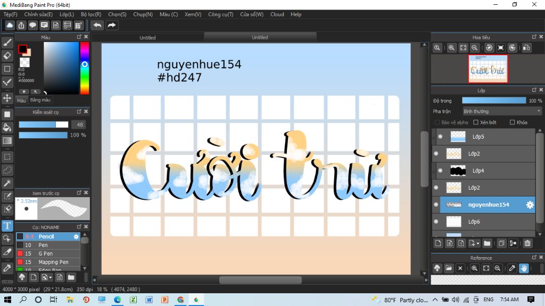
Task: Toggle visibility of nguyenhue154 layer
Action: click(x=436, y=205)
